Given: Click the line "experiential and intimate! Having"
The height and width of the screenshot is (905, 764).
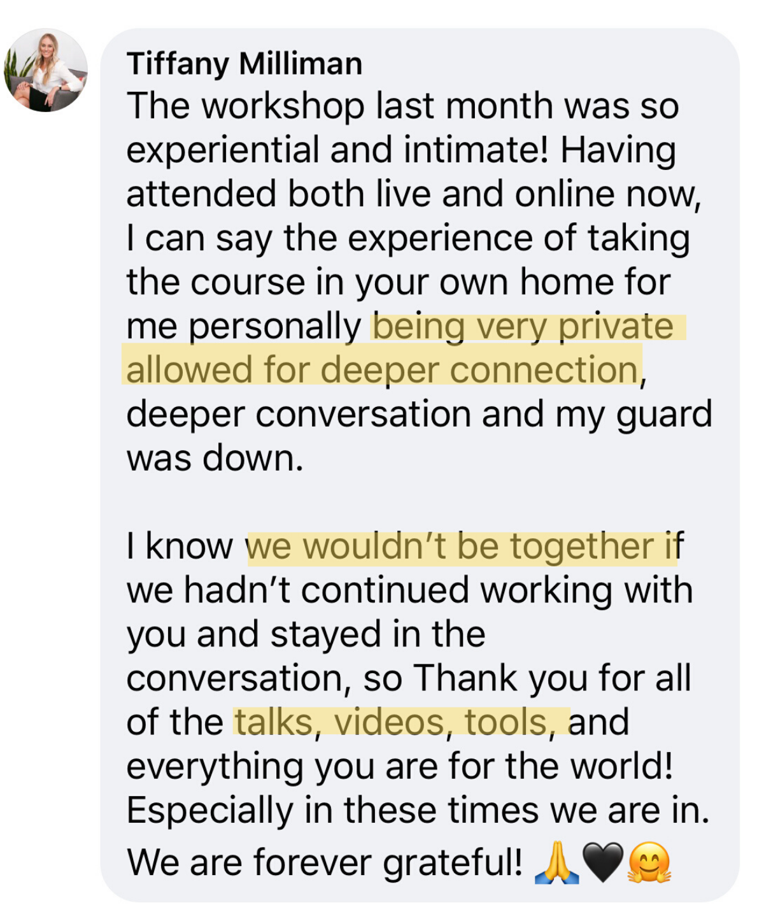Looking at the screenshot, I should 401,150.
